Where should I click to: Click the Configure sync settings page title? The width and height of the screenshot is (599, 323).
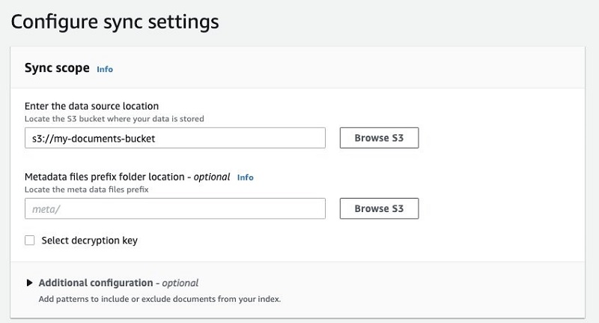pyautogui.click(x=115, y=22)
